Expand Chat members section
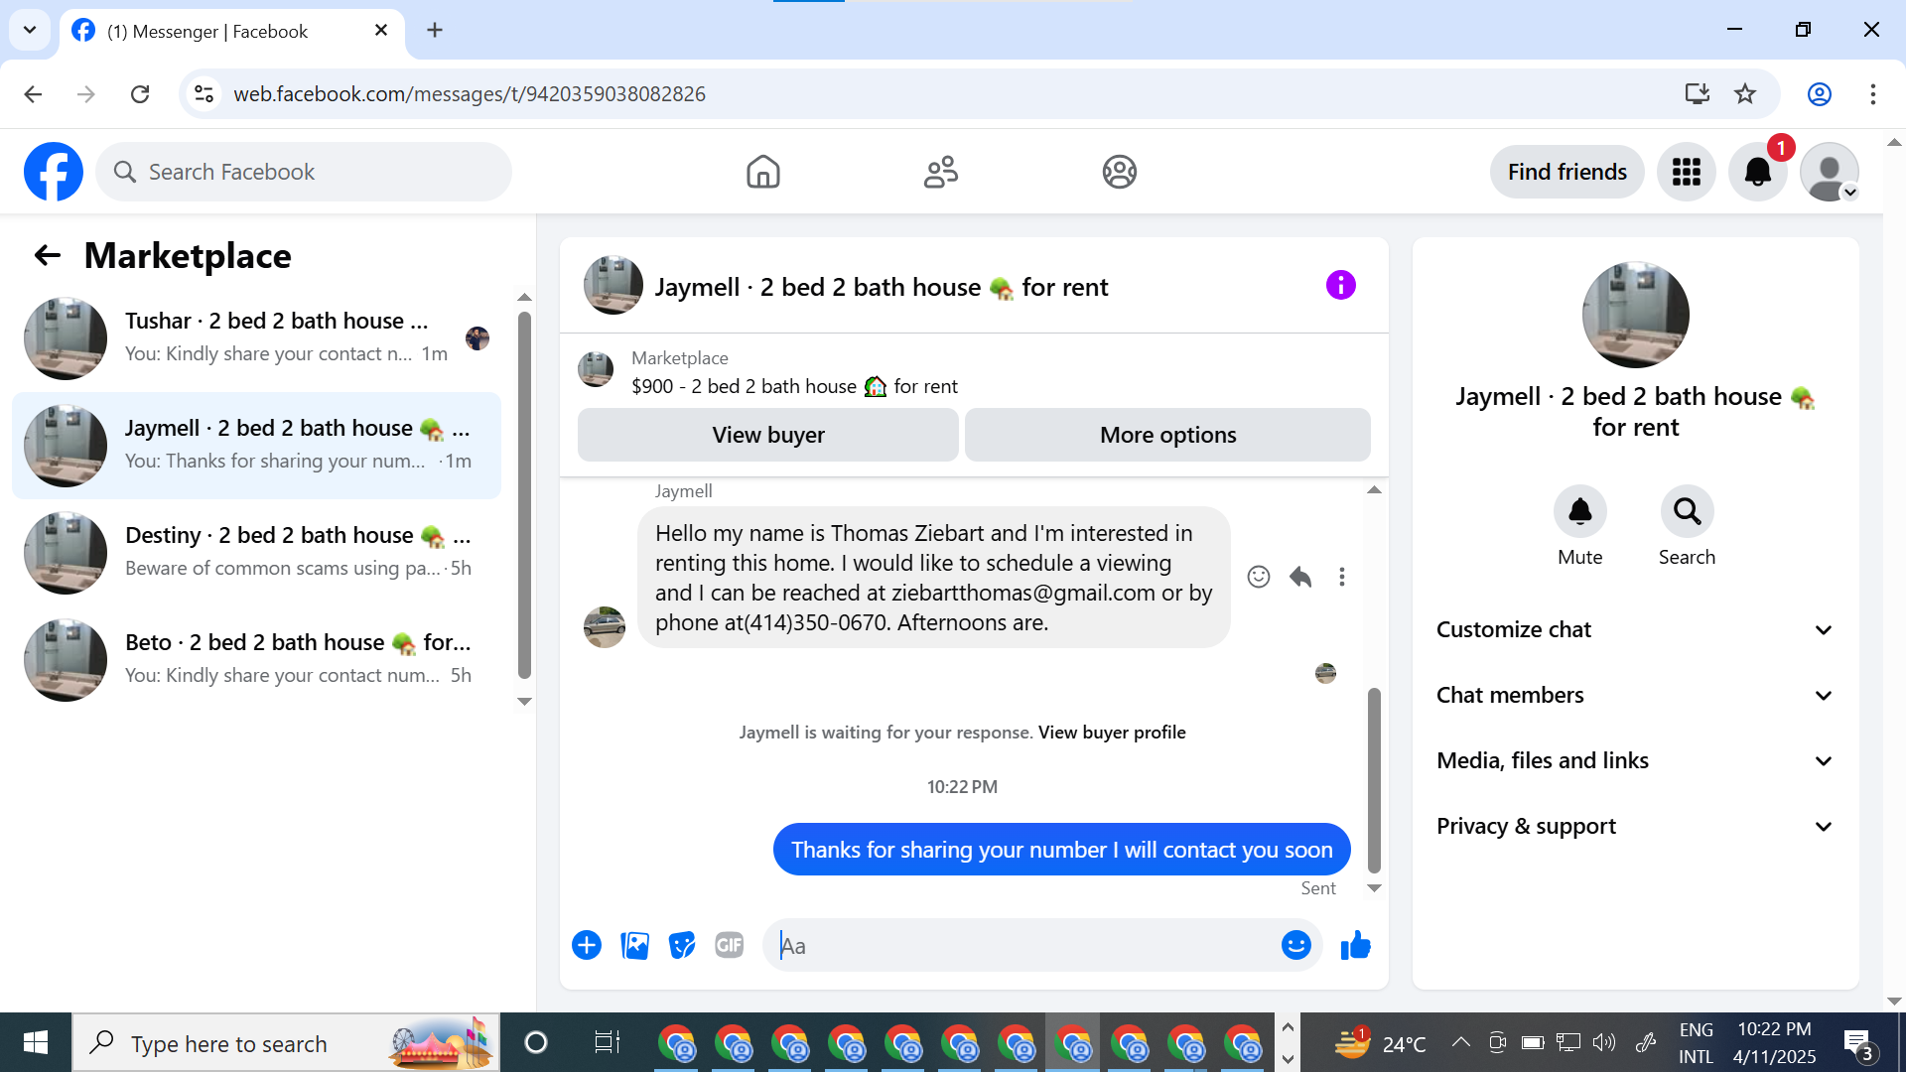 [x=1635, y=696]
